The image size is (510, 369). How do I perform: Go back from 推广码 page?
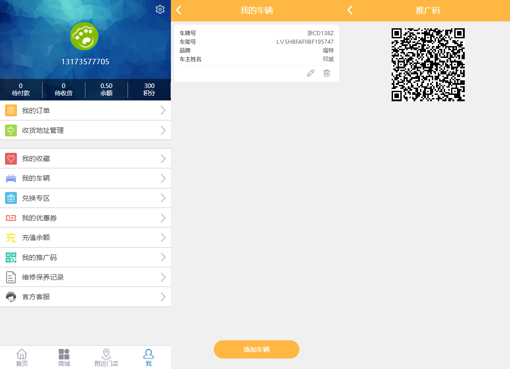(350, 10)
